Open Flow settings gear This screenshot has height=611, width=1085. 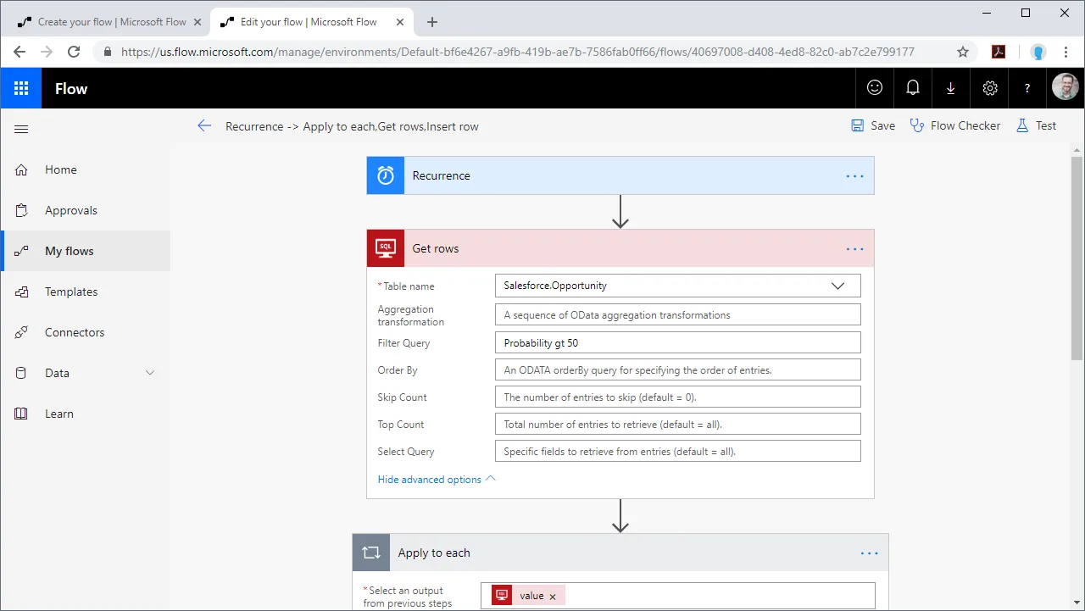pyautogui.click(x=988, y=87)
